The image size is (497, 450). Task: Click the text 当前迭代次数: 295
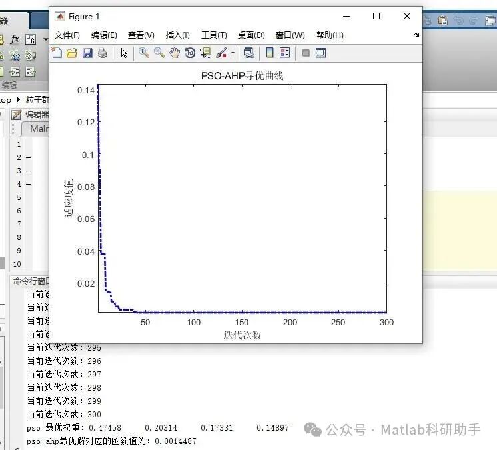[x=64, y=347]
